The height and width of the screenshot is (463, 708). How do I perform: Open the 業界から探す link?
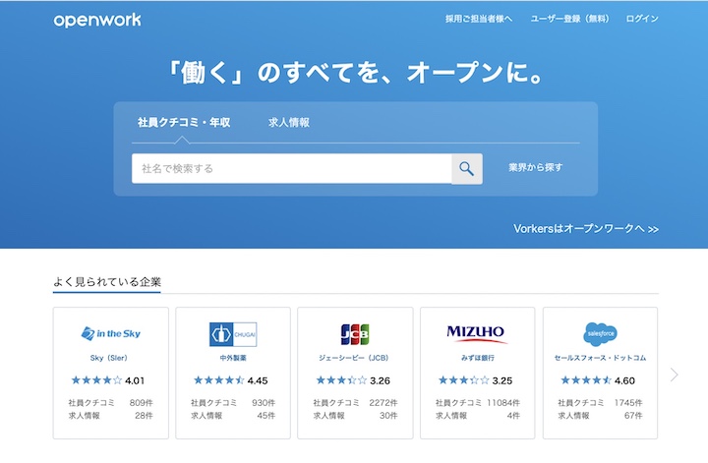536,168
